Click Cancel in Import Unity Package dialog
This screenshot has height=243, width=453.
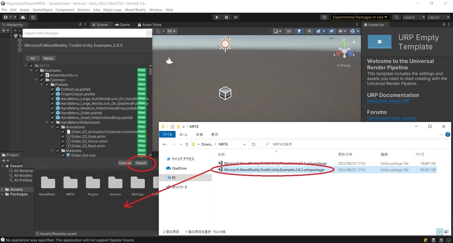(x=125, y=163)
